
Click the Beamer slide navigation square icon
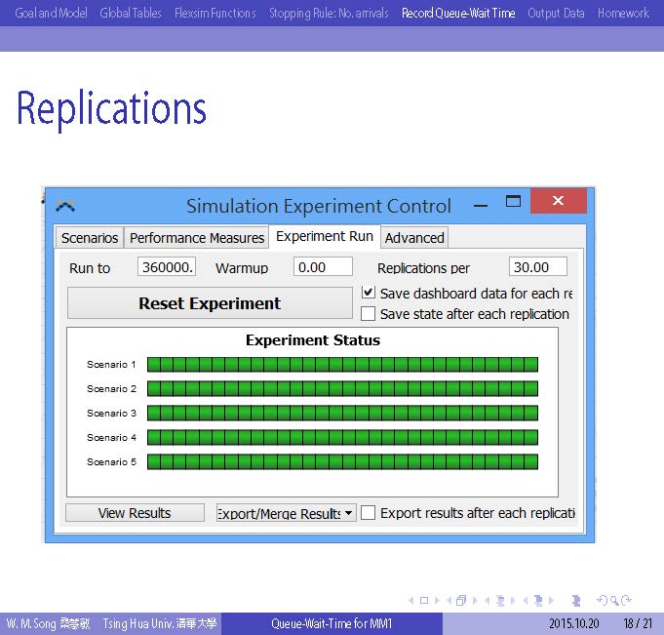point(423,601)
